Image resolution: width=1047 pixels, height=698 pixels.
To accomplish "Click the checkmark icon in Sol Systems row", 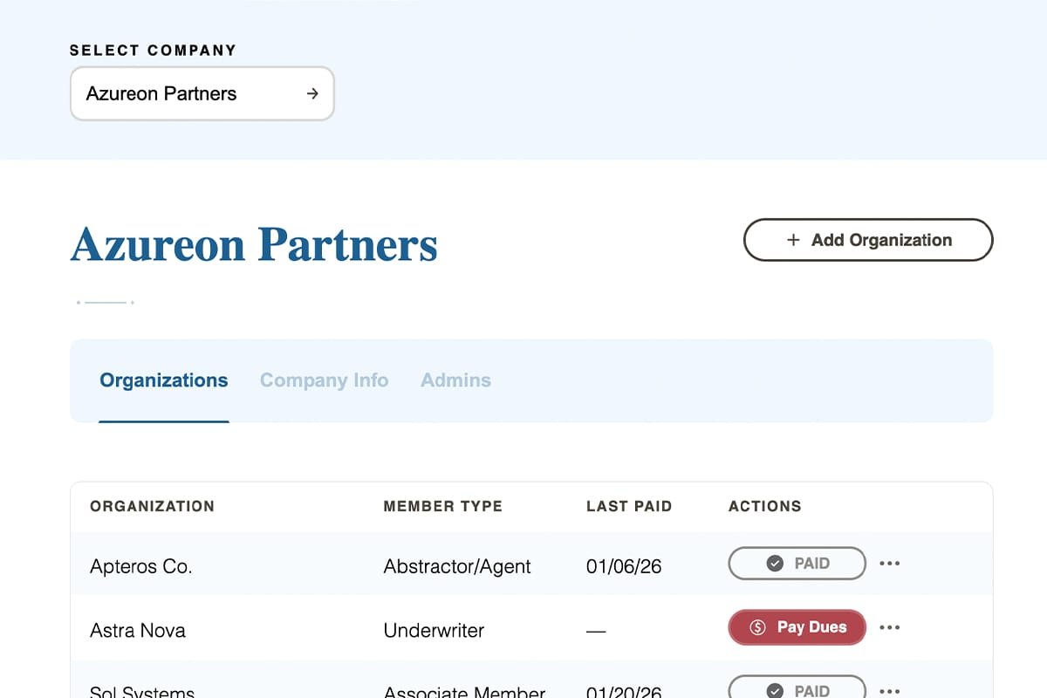I will click(775, 690).
